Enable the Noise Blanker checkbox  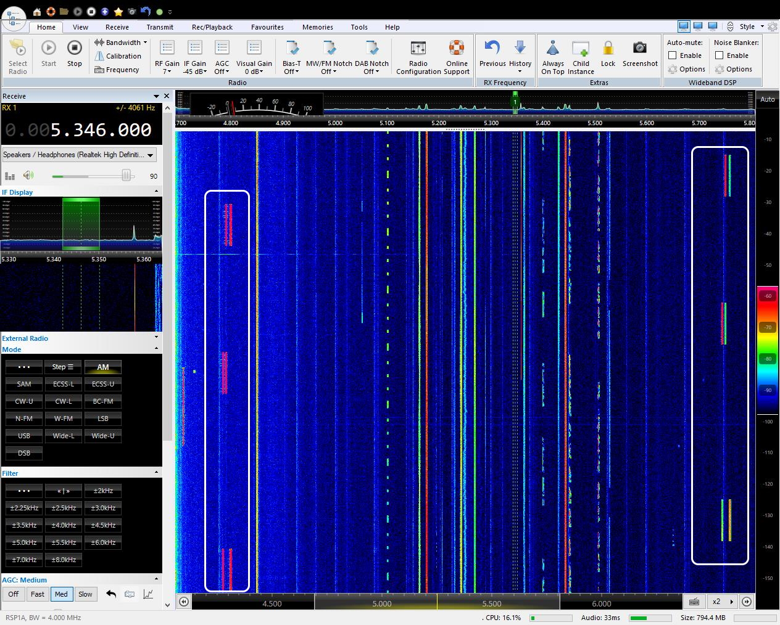(x=720, y=55)
